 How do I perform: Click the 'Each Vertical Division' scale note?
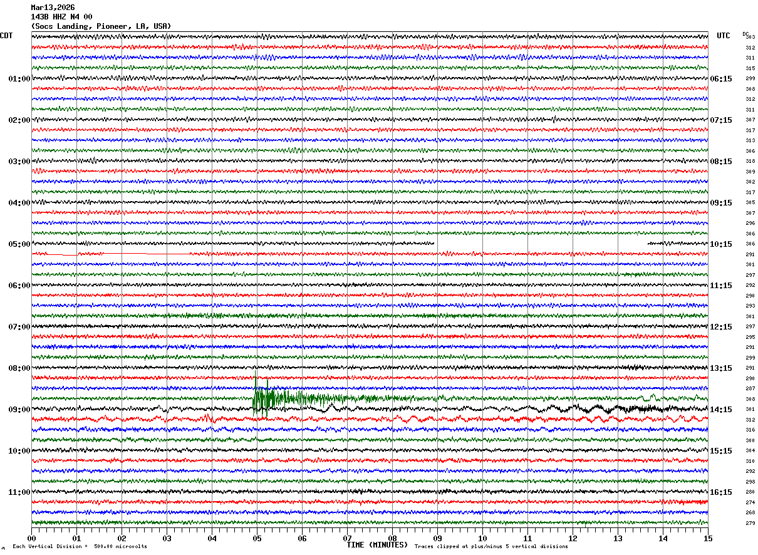tap(80, 547)
